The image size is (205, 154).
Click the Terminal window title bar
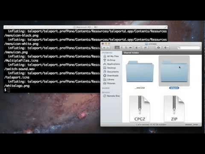coord(85,27)
